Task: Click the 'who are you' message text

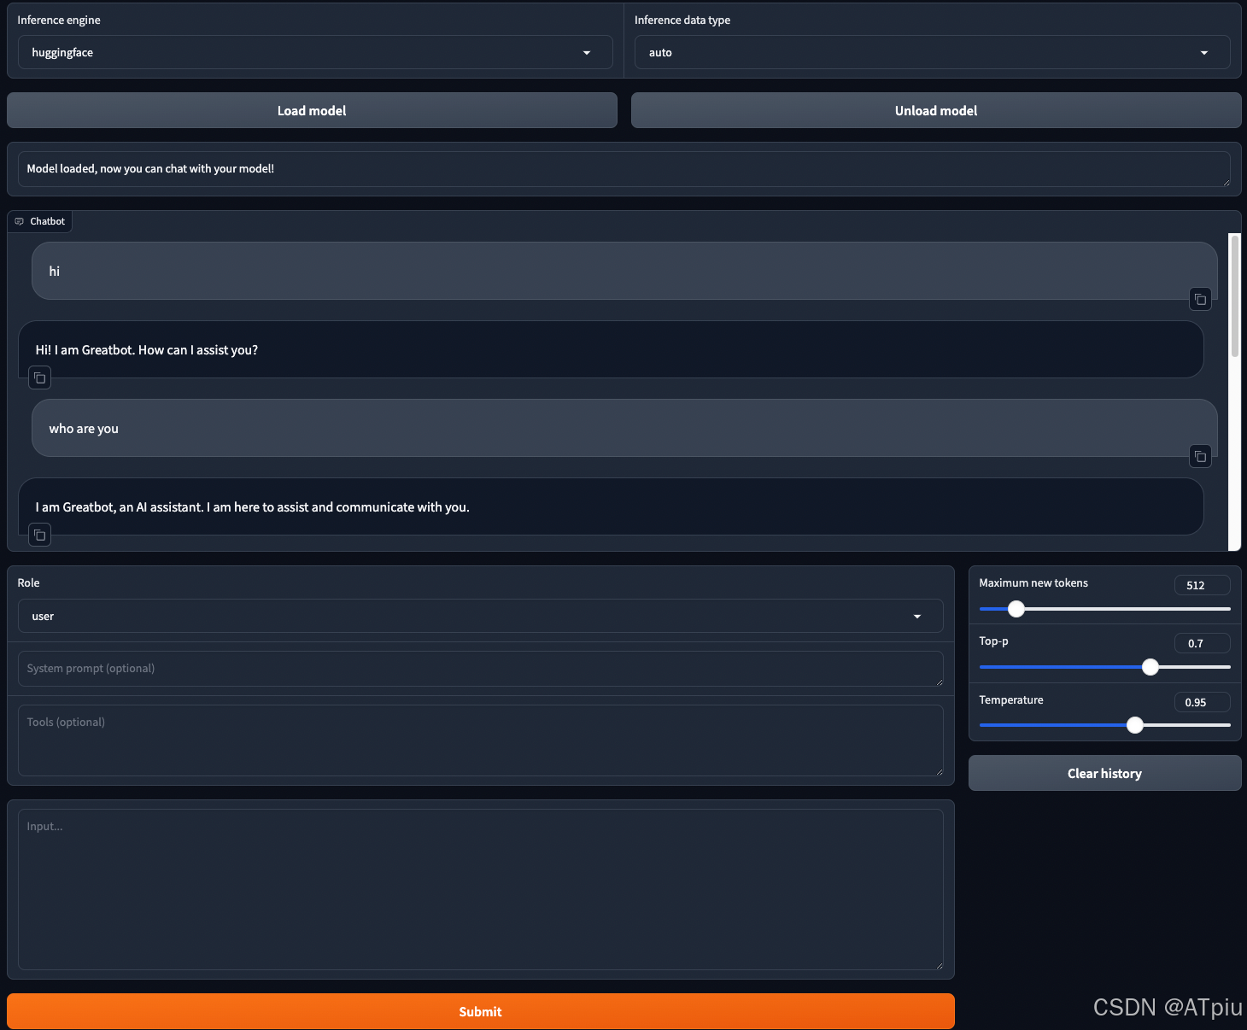Action: coord(84,429)
